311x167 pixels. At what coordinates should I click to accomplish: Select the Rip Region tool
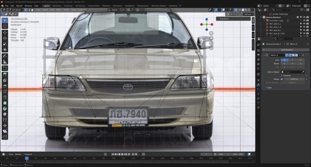pyautogui.click(x=5, y=137)
